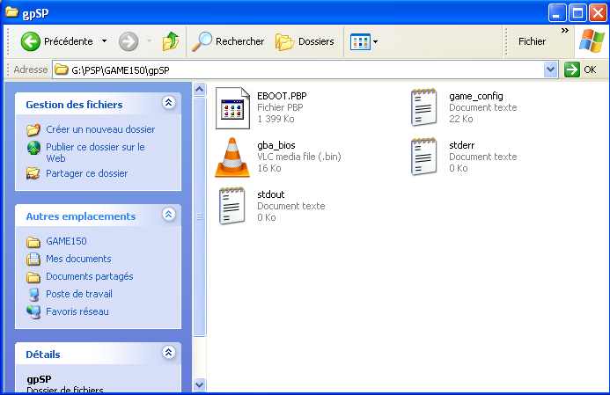Screen dimensions: 610x395
Task: Minimize the gpSP window
Action: coord(557,13)
